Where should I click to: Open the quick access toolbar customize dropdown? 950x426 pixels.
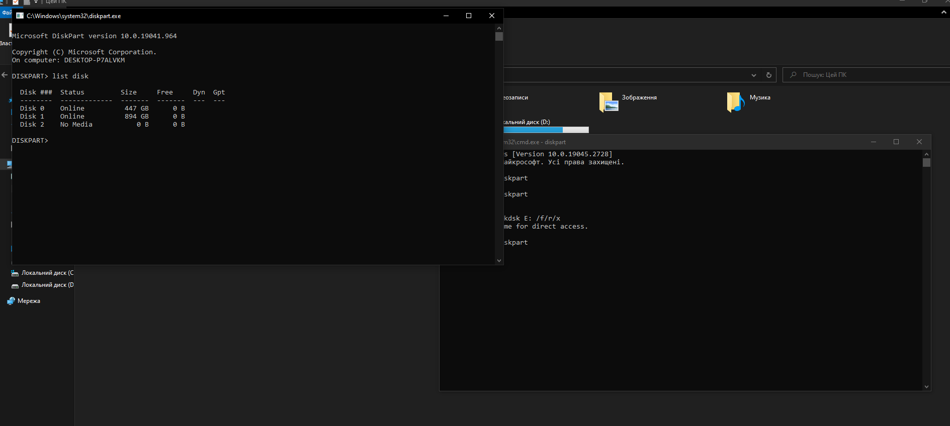[x=36, y=2]
